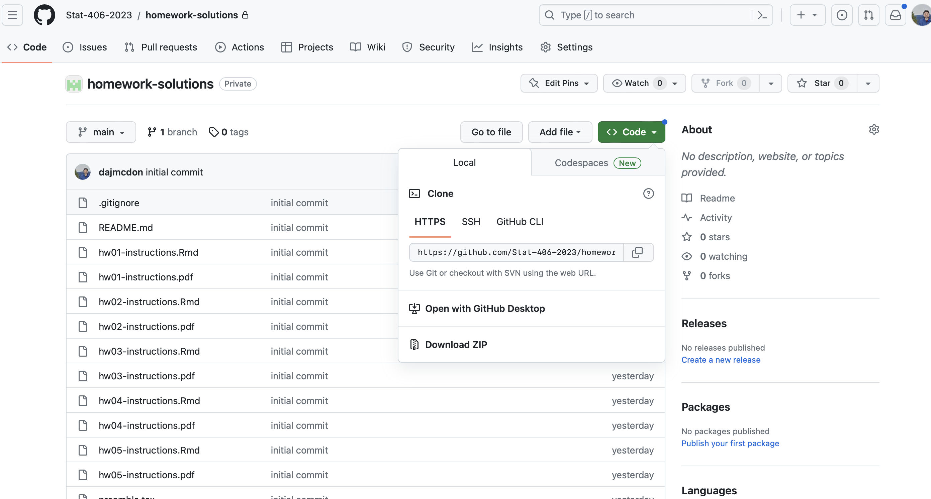Click Create a new release link
931x499 pixels.
coord(721,360)
